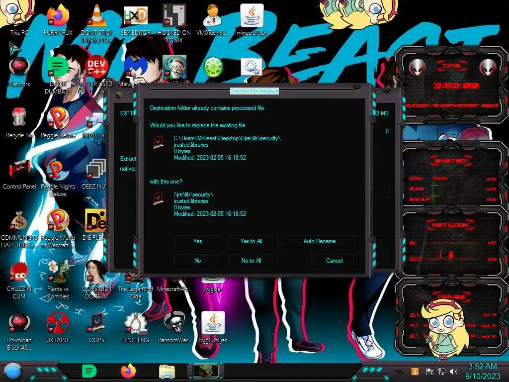Launch Peggle World of Warcraft shortcut

click(58, 229)
